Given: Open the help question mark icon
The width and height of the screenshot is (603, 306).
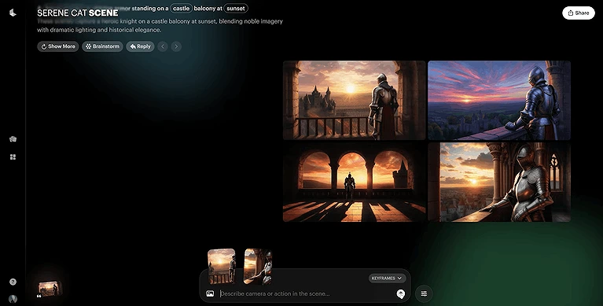Looking at the screenshot, I should click(x=13, y=282).
